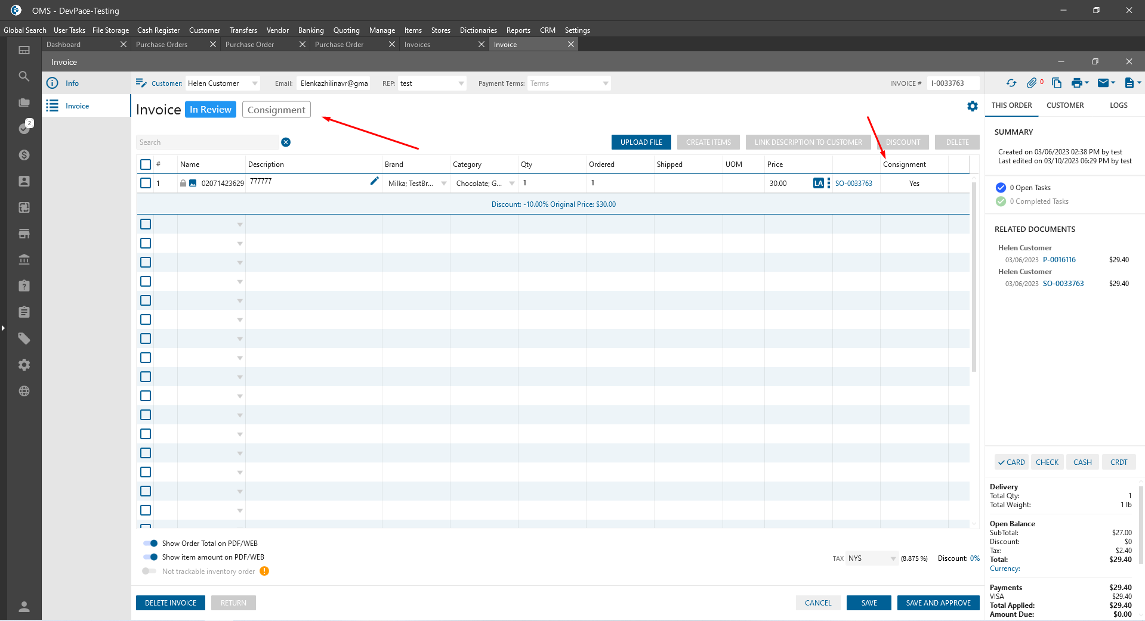Click the SAVE AND APPROVE button

(x=939, y=603)
